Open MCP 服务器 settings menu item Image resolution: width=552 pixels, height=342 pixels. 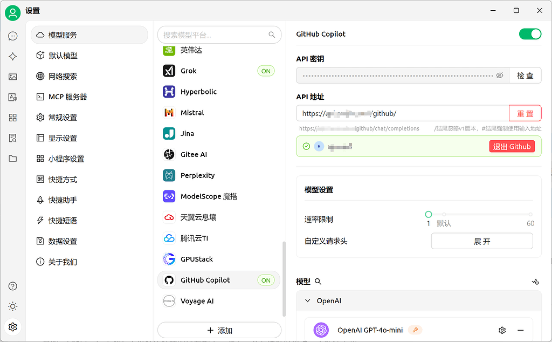(89, 97)
